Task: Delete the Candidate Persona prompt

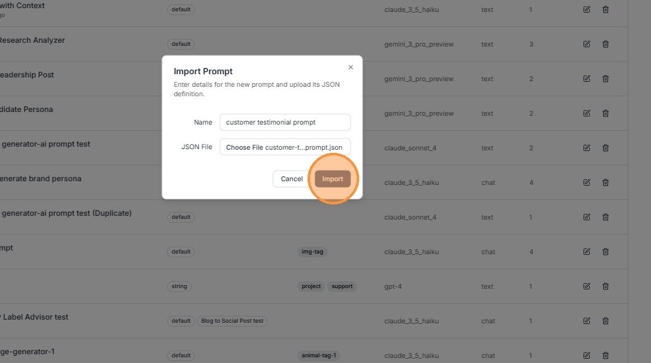Action: pos(606,113)
